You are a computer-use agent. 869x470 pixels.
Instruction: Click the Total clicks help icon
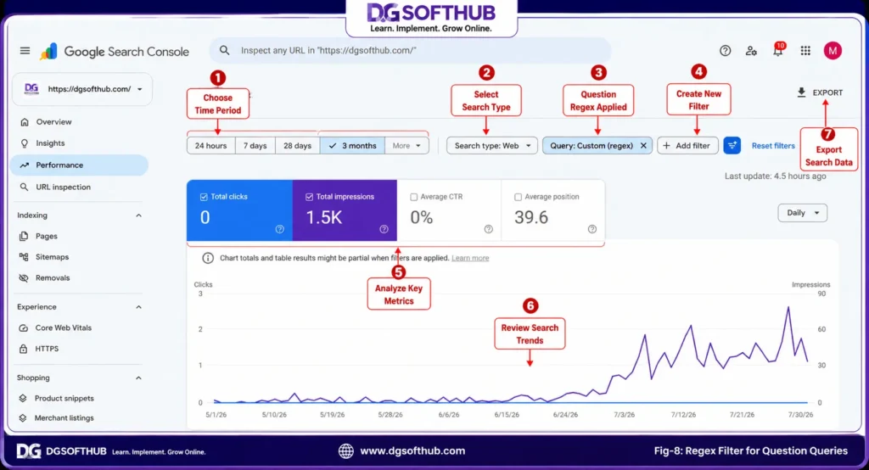pos(280,229)
